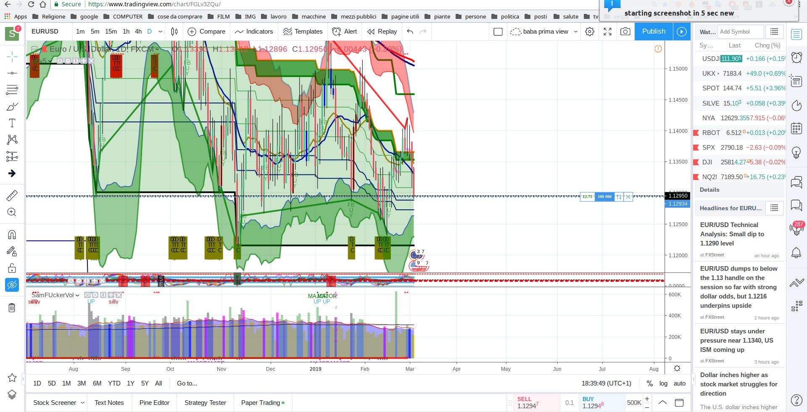Viewport: 807px width, 412px height.
Task: Open the alarm clock alerts panel
Action: click(x=796, y=57)
